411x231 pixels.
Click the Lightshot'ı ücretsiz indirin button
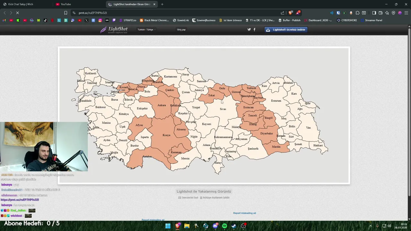(286, 30)
